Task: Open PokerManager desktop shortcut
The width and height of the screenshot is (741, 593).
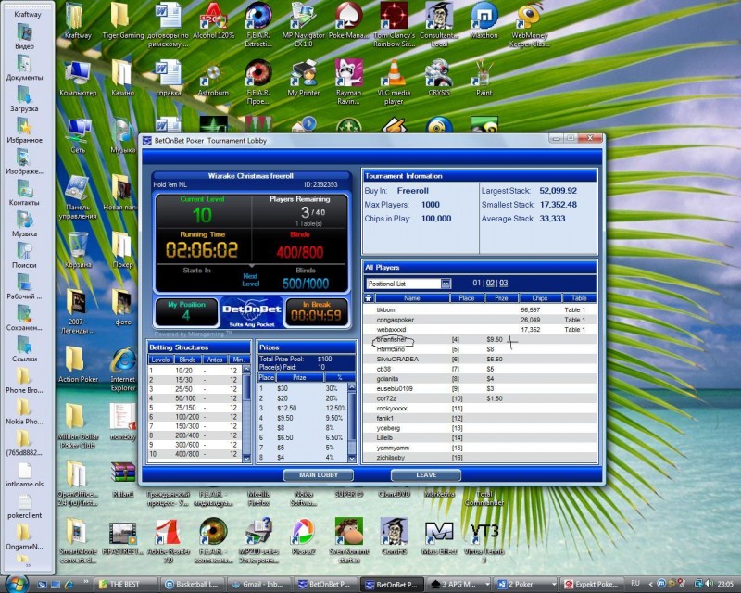Action: (x=349, y=21)
